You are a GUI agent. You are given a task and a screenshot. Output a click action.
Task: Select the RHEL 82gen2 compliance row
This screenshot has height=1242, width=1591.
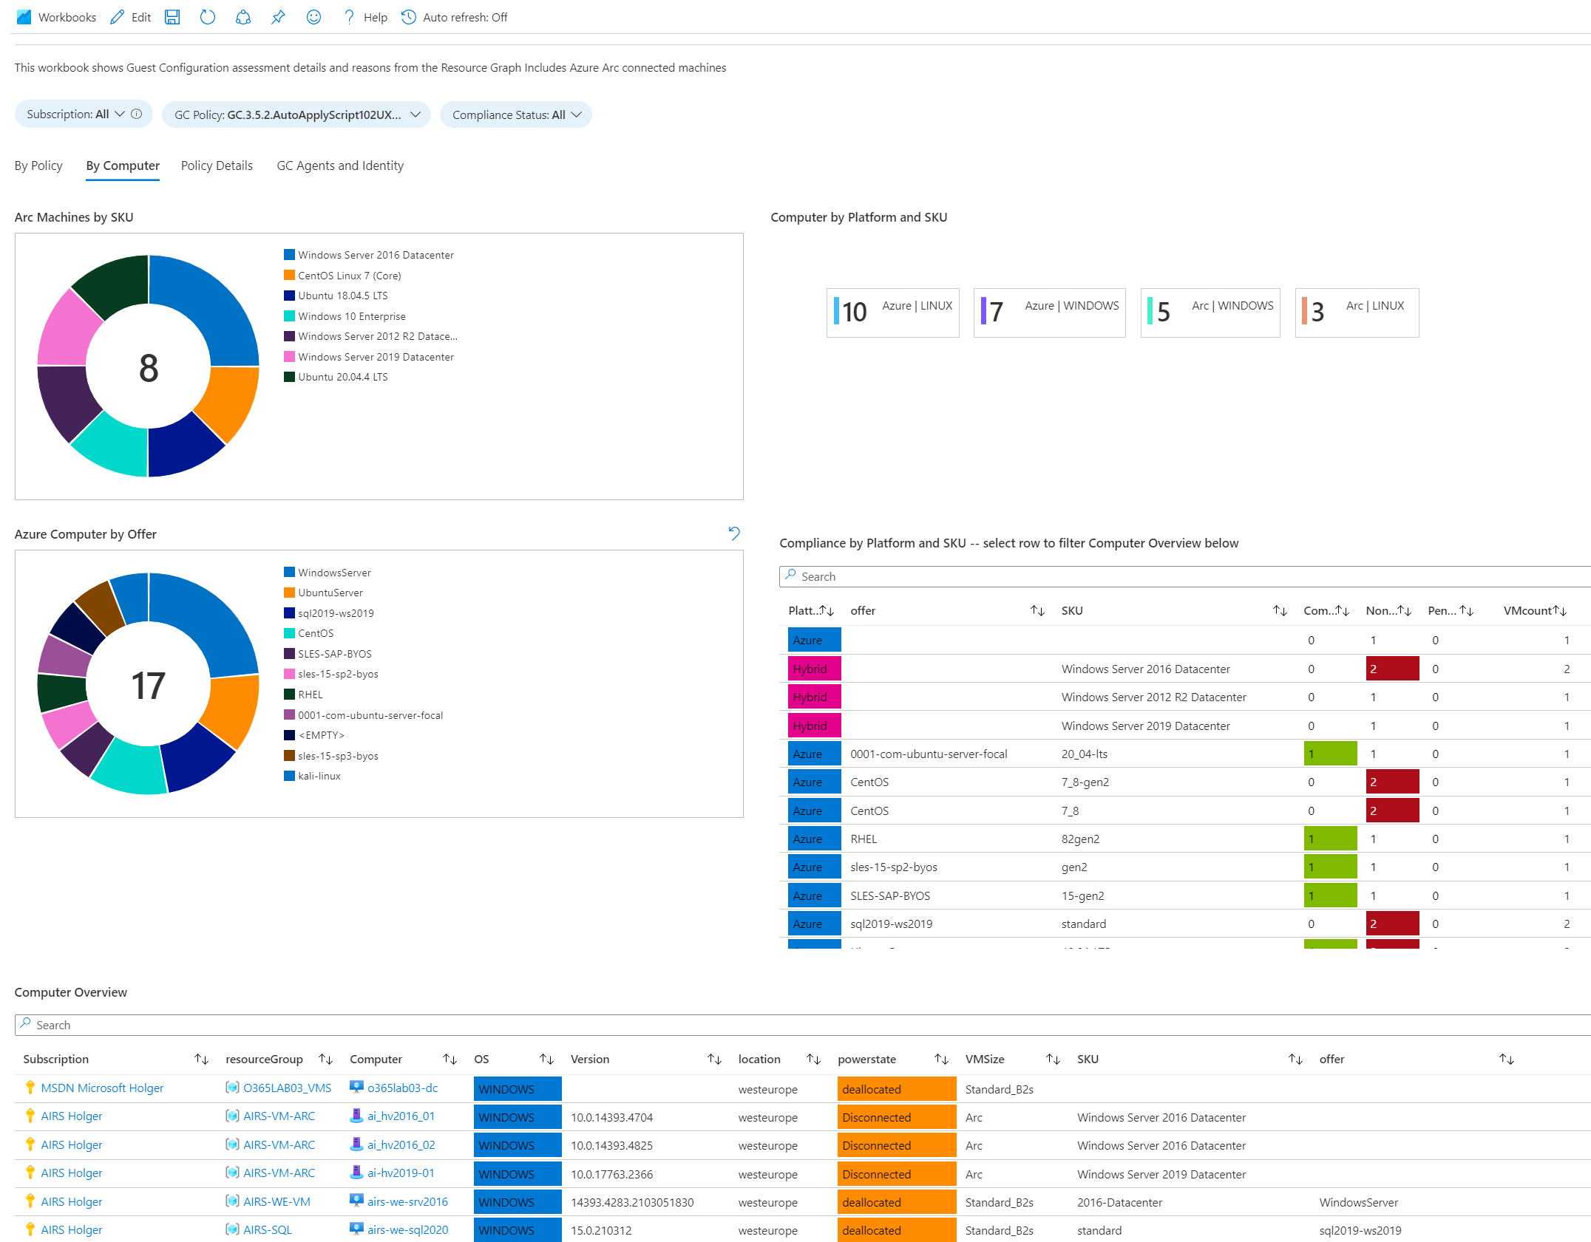(1184, 839)
